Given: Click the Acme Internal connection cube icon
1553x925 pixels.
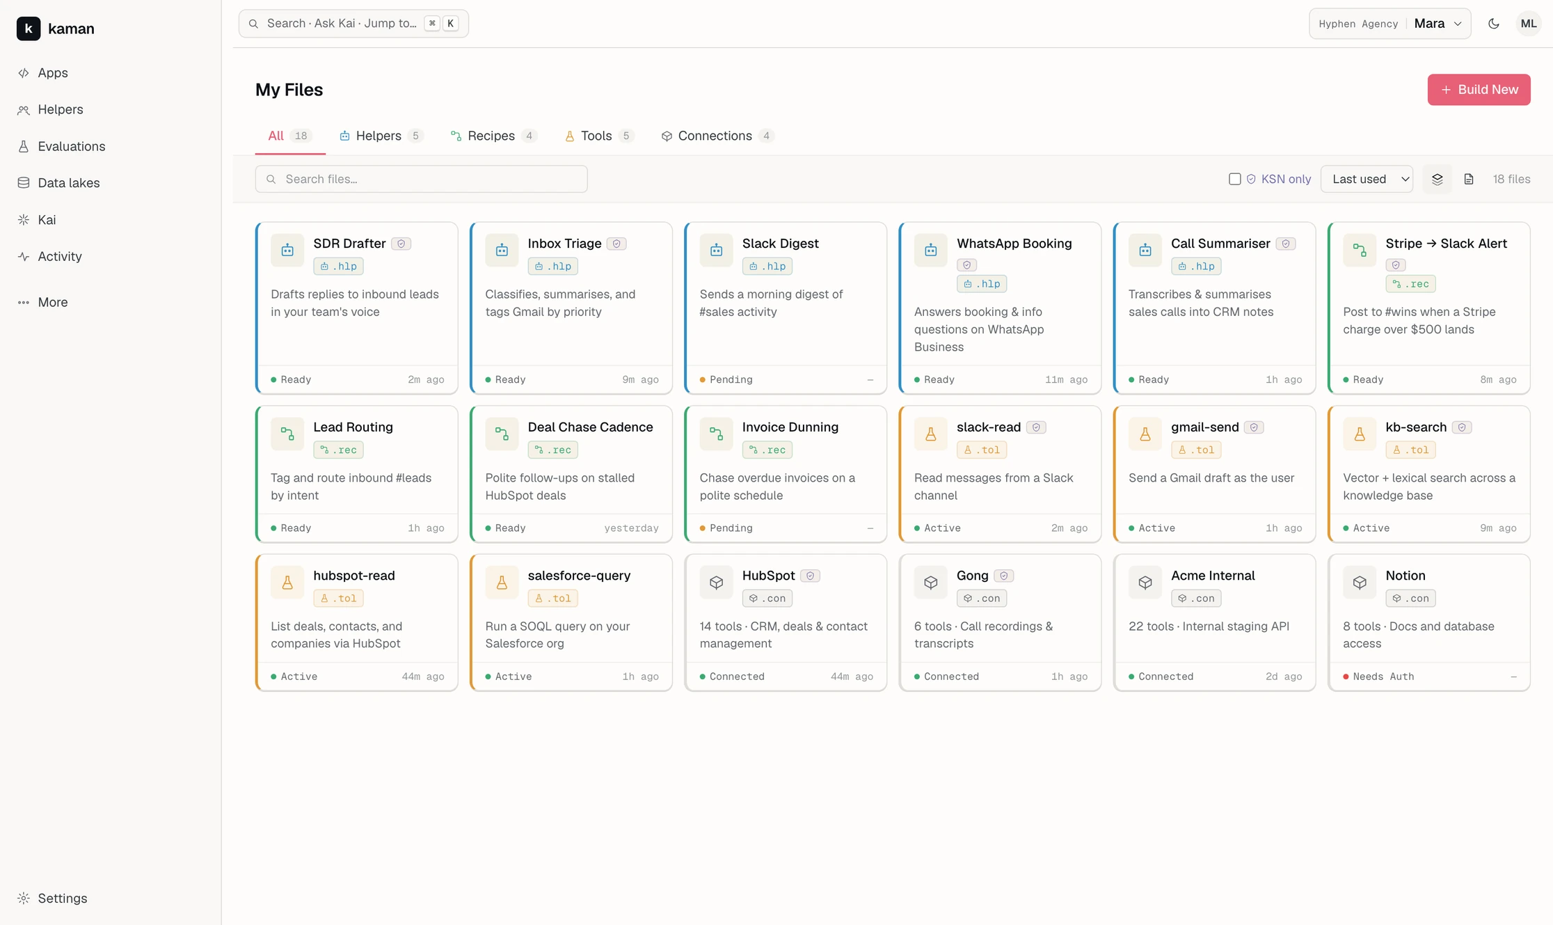Looking at the screenshot, I should coord(1145,583).
